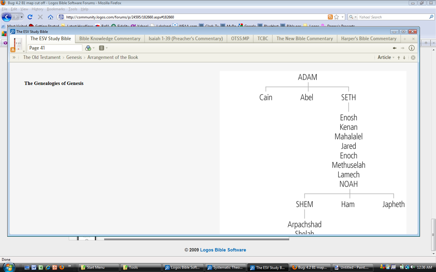
Task: Go forward with the gray right arrow
Action: coord(403,48)
